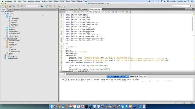The image size is (195, 109).
Task: Click the red Start Macro Recording icon
Action: [x=120, y=12]
